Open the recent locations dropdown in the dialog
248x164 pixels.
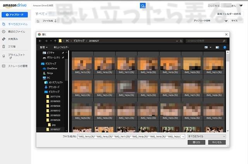click(x=51, y=41)
